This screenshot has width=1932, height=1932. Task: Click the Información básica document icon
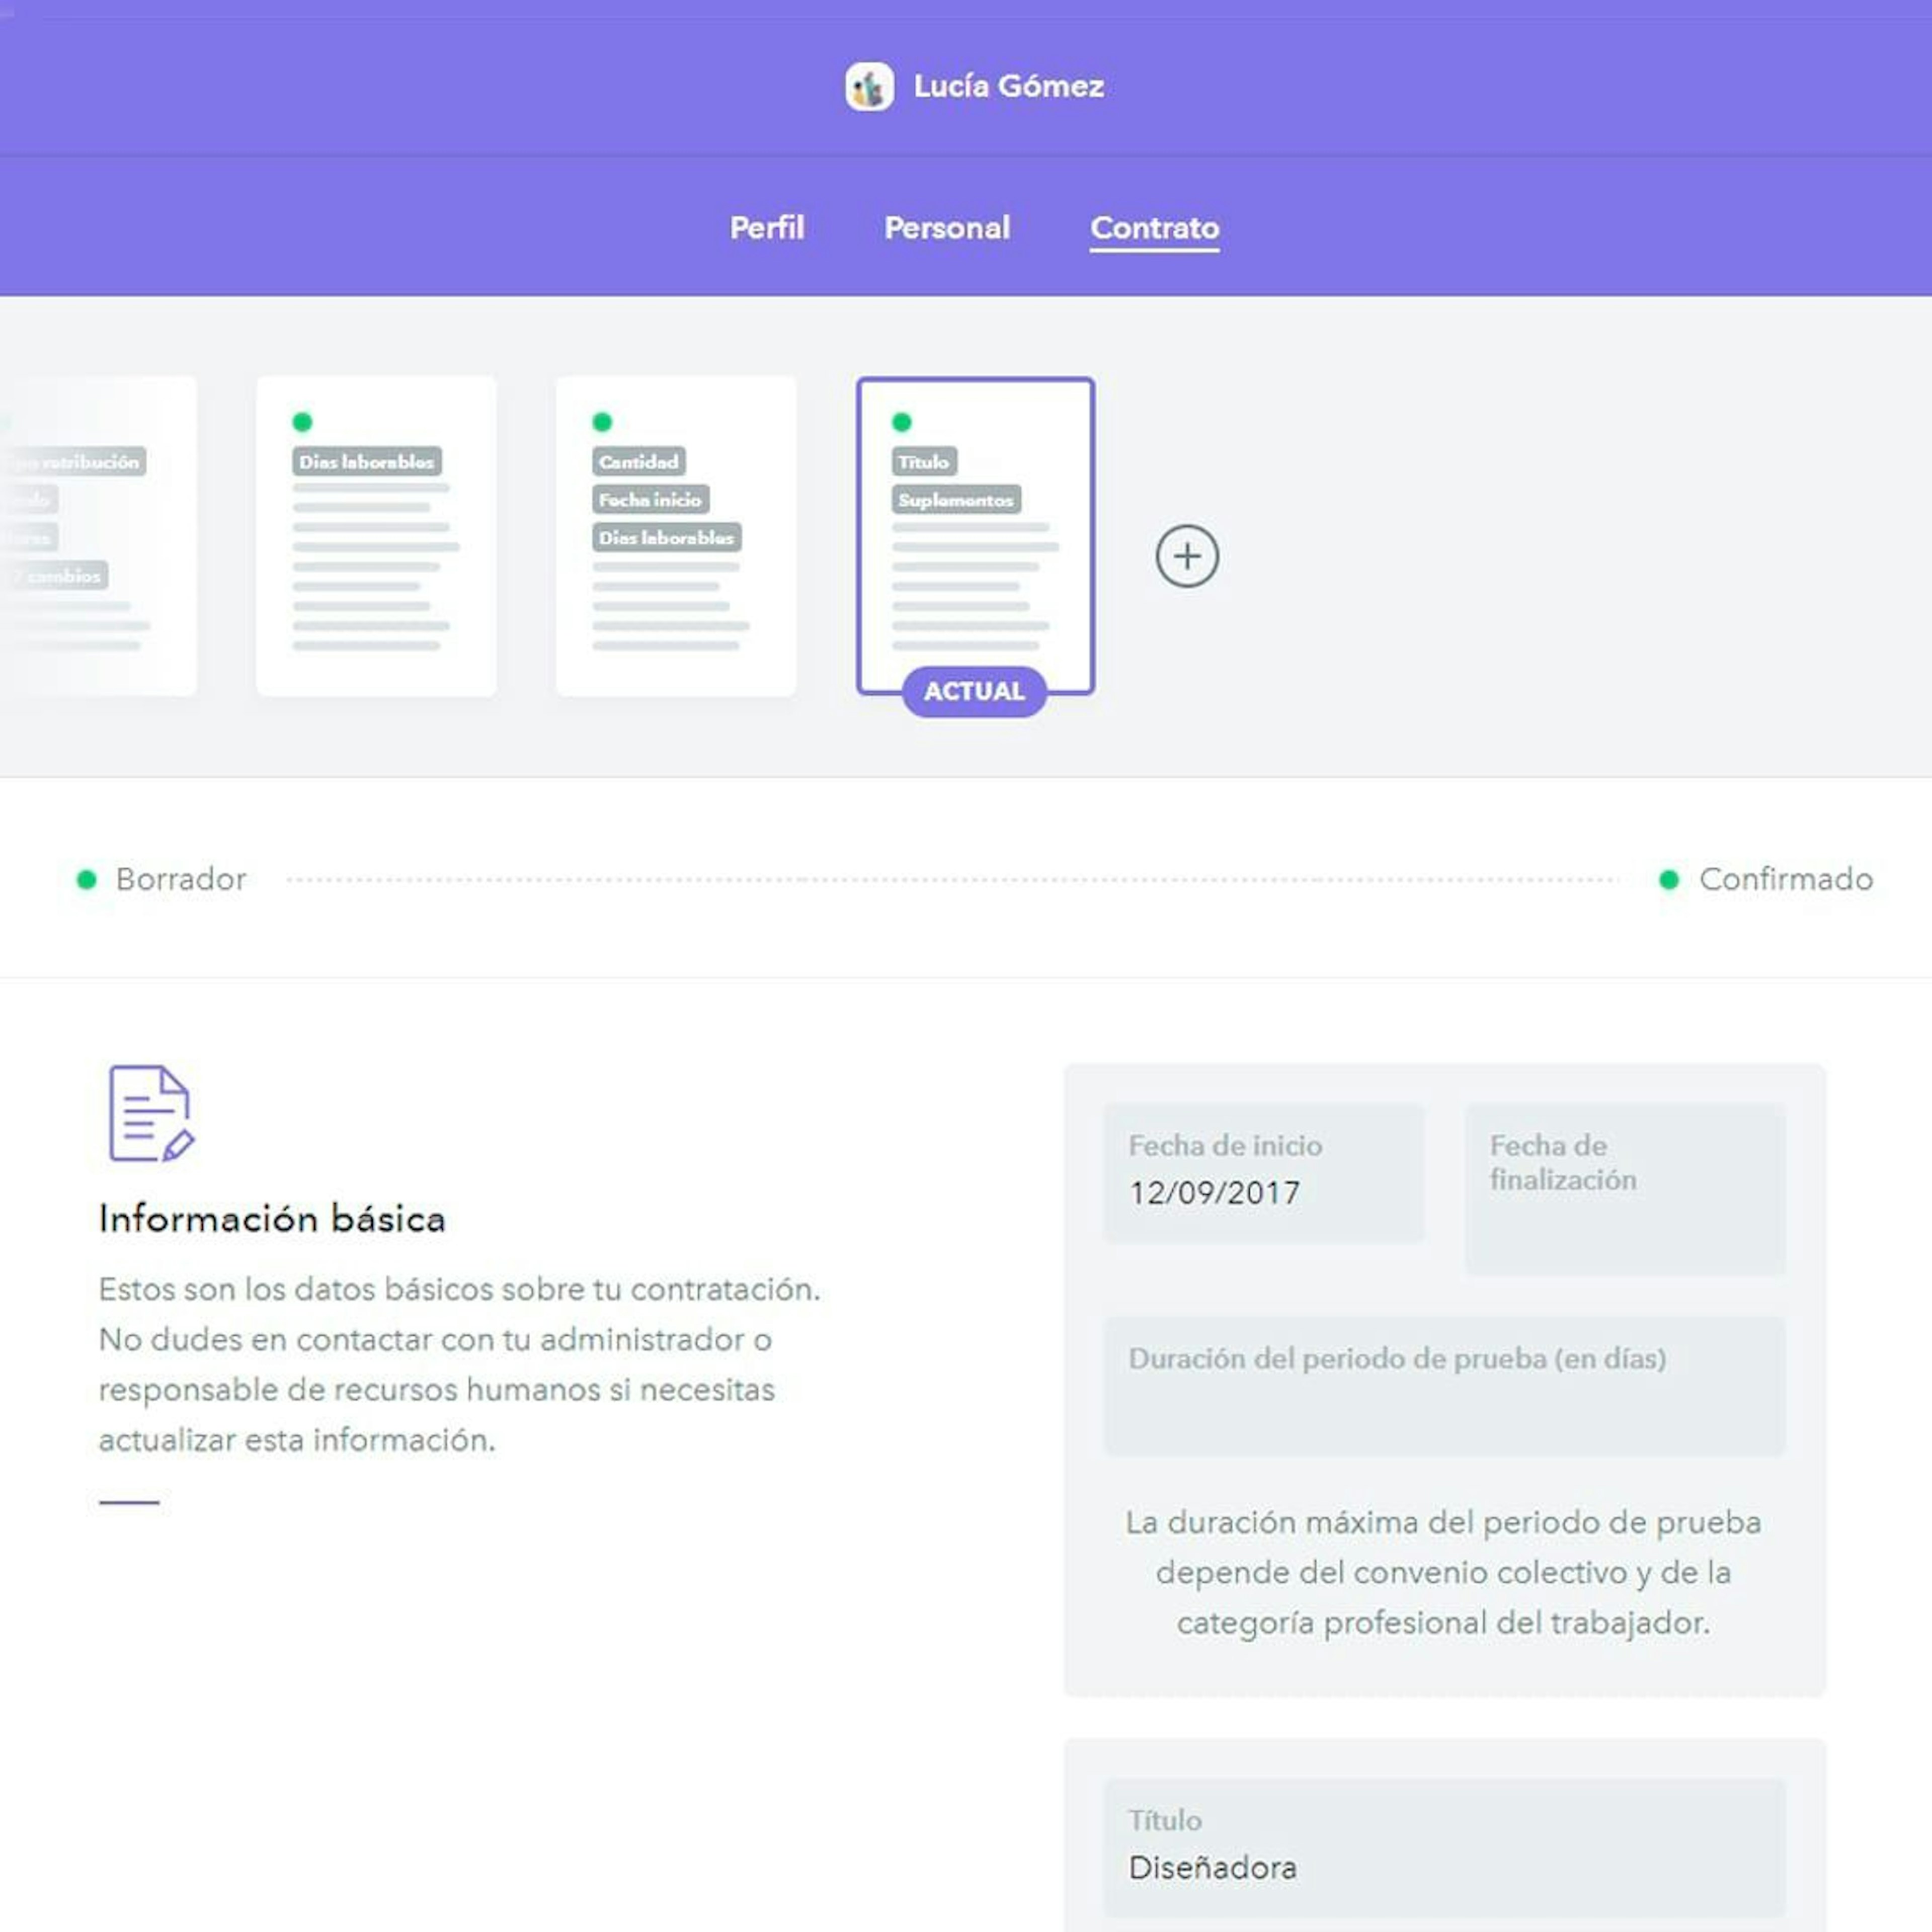pos(151,1113)
